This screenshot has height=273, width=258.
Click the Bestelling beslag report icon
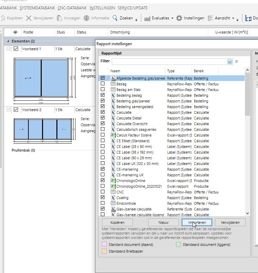click(x=113, y=95)
